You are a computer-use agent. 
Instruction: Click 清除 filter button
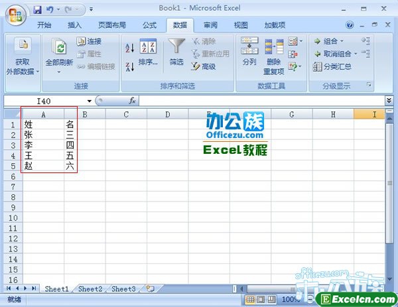(204, 41)
